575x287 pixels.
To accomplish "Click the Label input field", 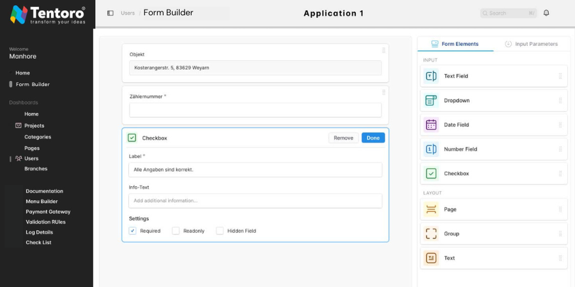I will click(255, 170).
